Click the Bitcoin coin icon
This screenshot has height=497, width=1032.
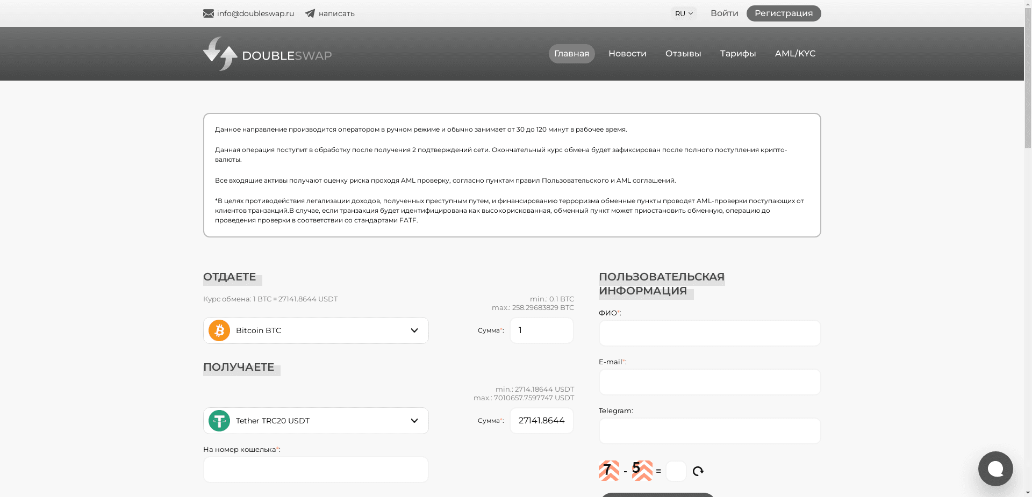(x=219, y=330)
